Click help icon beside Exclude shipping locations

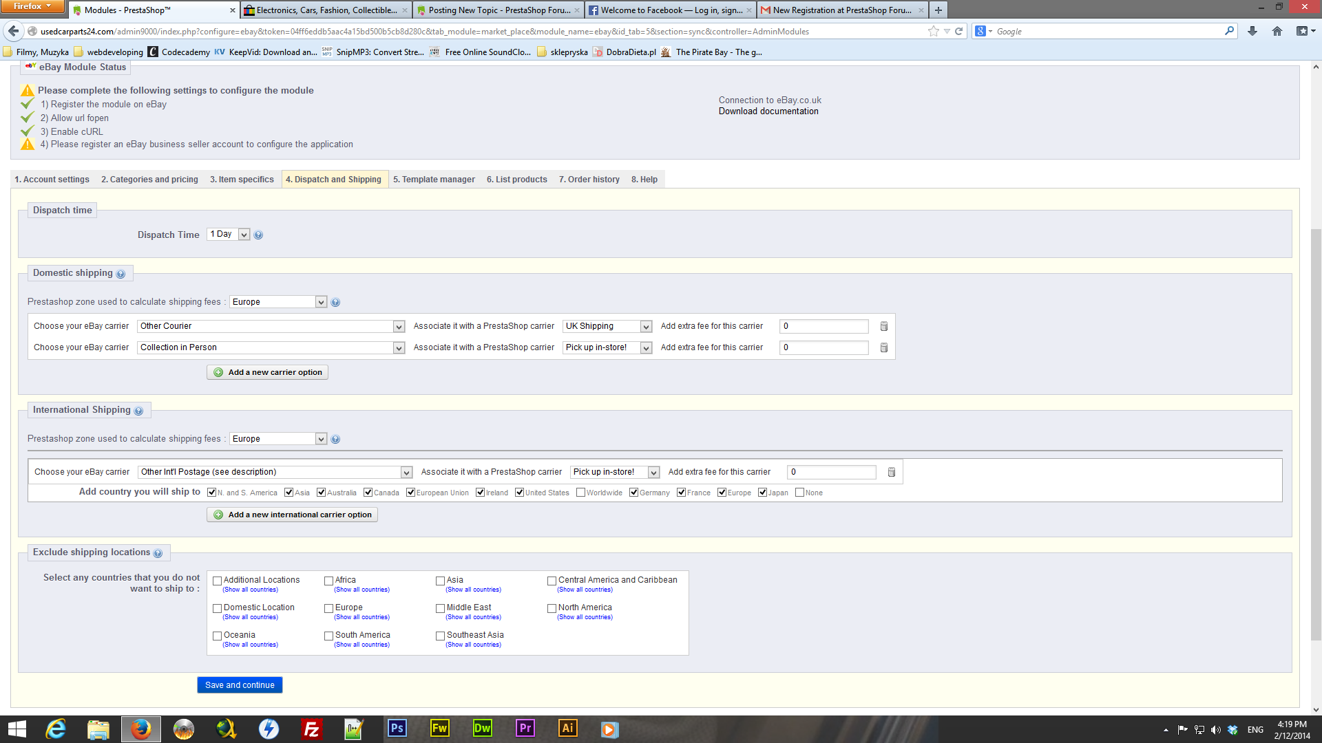click(x=158, y=553)
